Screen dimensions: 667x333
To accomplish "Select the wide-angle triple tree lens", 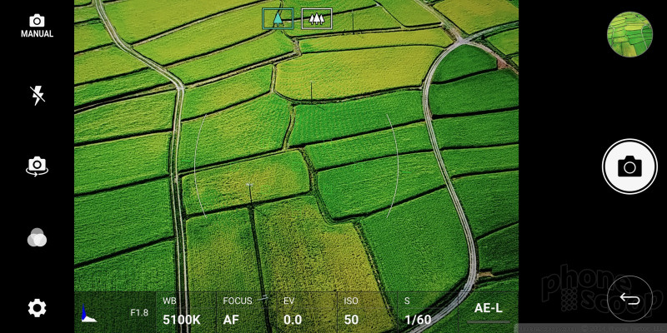I will coord(317,18).
